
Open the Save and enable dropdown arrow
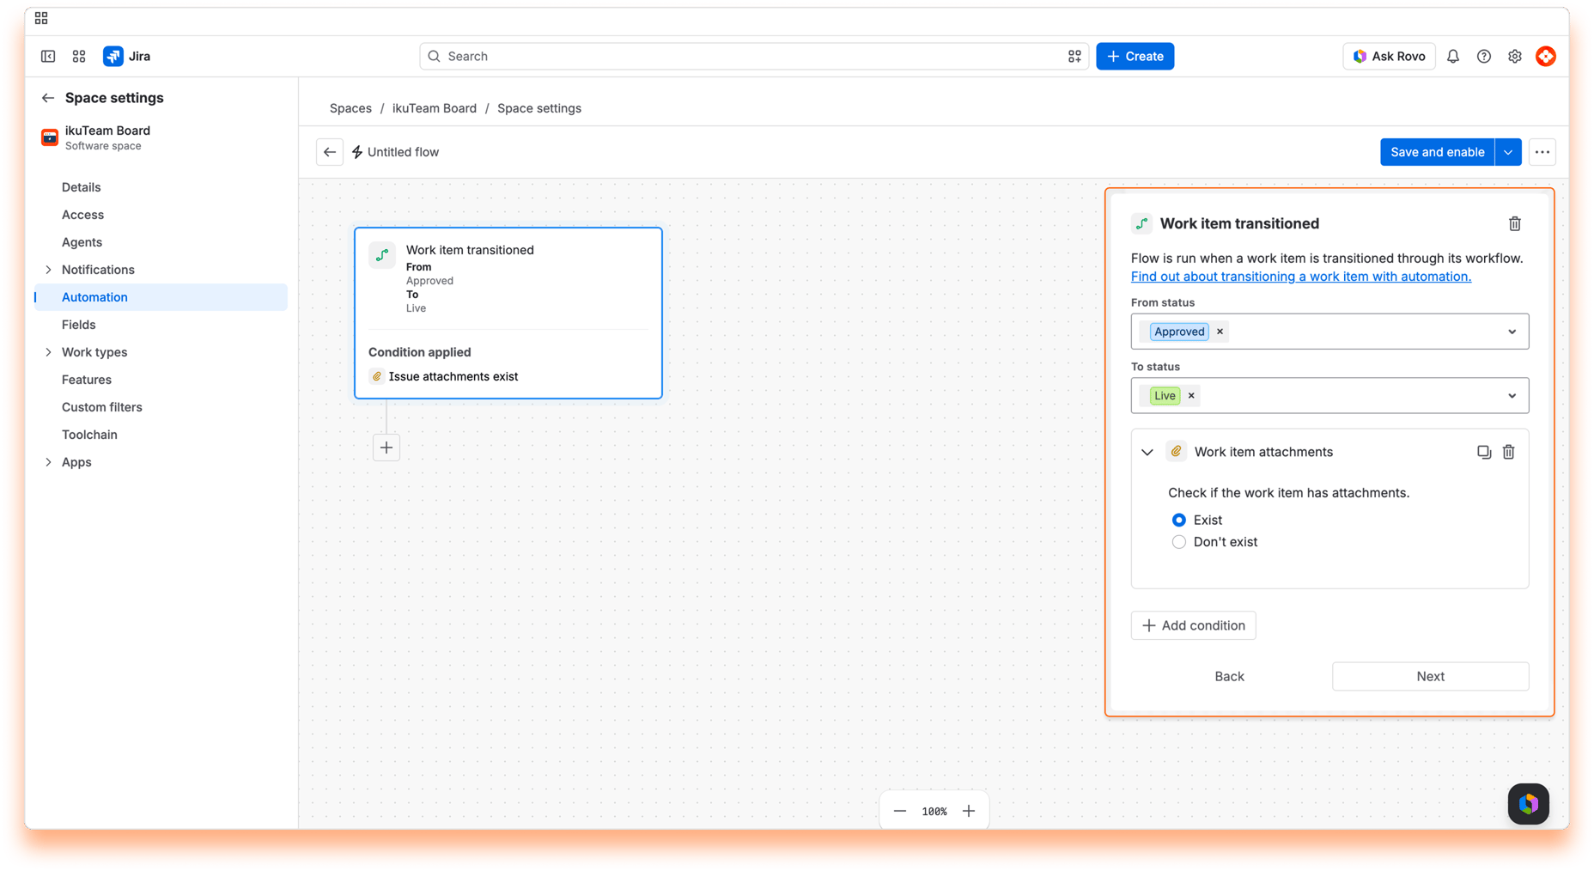[x=1509, y=152]
